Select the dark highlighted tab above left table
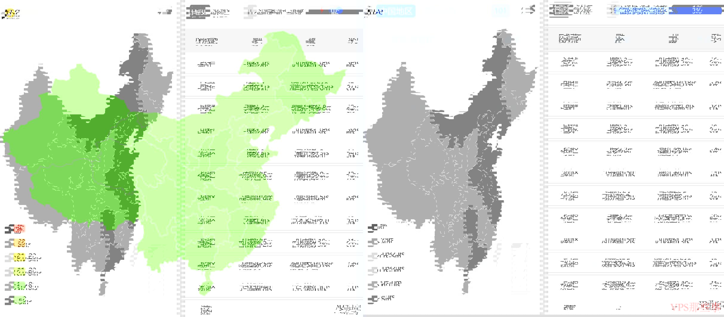 pos(198,12)
